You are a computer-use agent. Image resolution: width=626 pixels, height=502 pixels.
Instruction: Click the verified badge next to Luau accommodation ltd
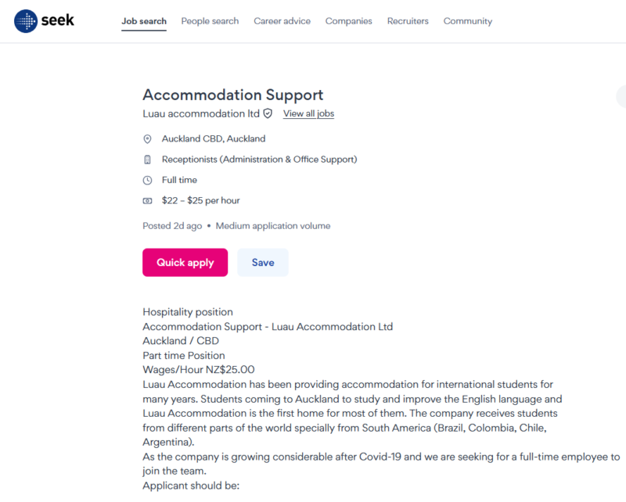click(268, 113)
